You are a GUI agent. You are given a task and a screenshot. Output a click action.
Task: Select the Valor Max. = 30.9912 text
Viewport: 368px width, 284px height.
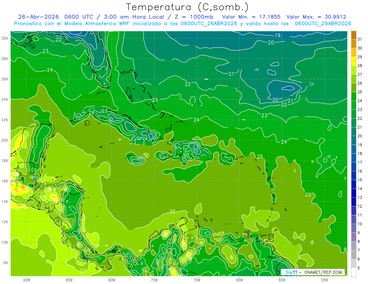pos(316,17)
